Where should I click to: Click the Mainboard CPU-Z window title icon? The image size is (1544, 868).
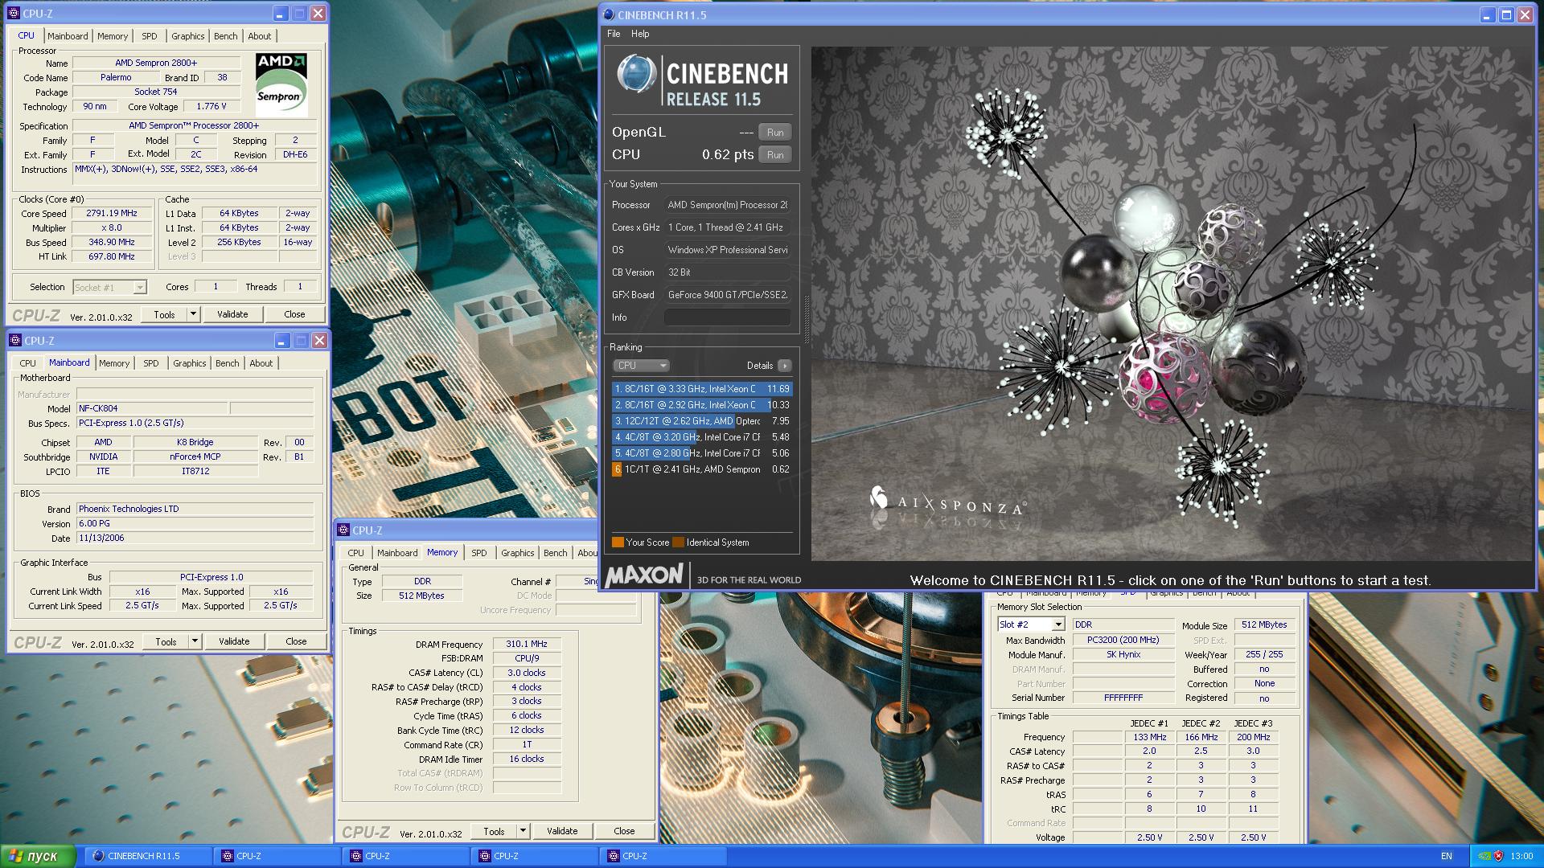16,341
